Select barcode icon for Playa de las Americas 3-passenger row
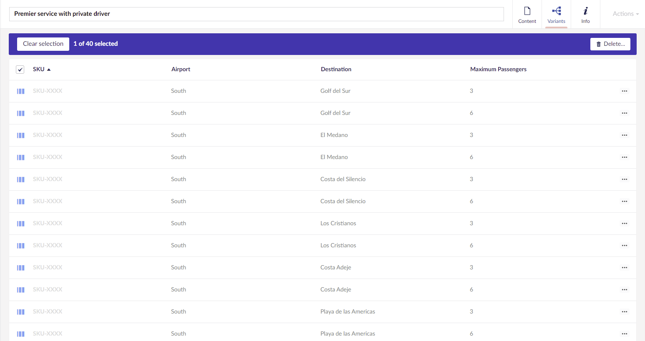Viewport: 645px width, 341px height. 21,312
